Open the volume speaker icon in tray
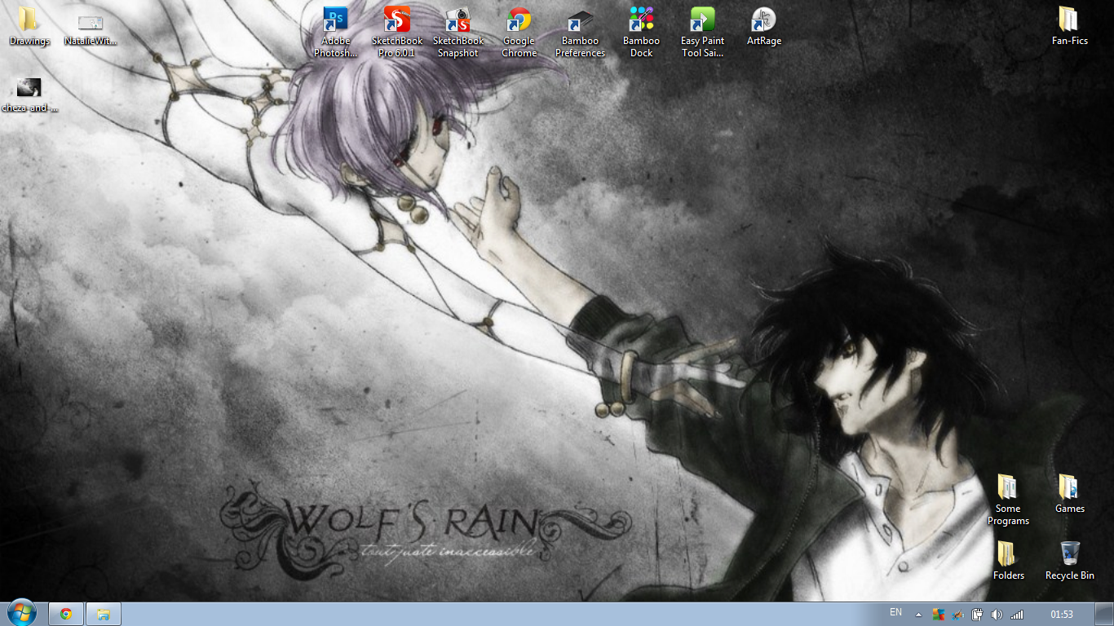1114x626 pixels. [997, 615]
